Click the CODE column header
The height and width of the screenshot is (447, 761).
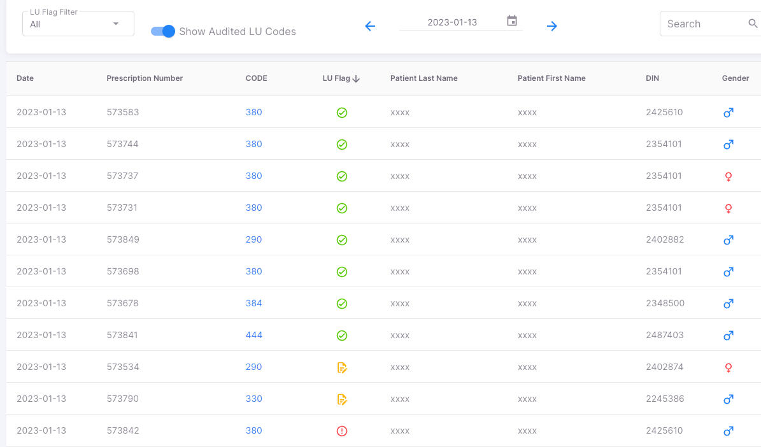tap(256, 78)
